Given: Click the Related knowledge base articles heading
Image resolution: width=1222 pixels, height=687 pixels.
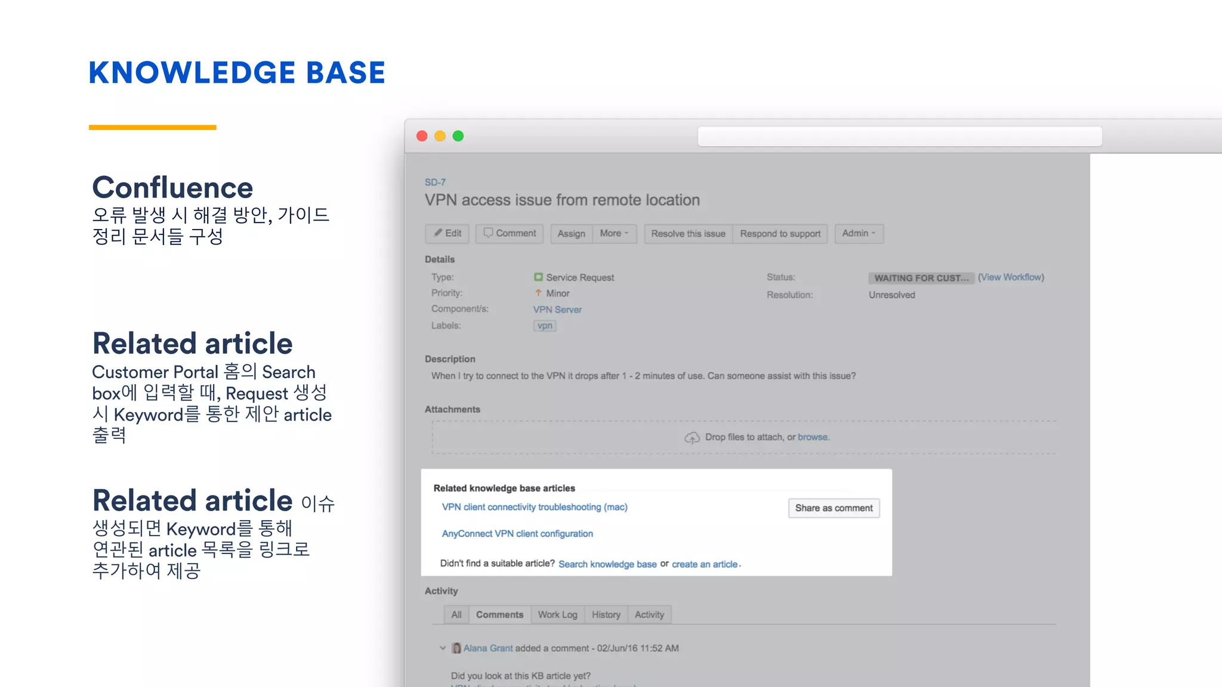Looking at the screenshot, I should tap(504, 488).
